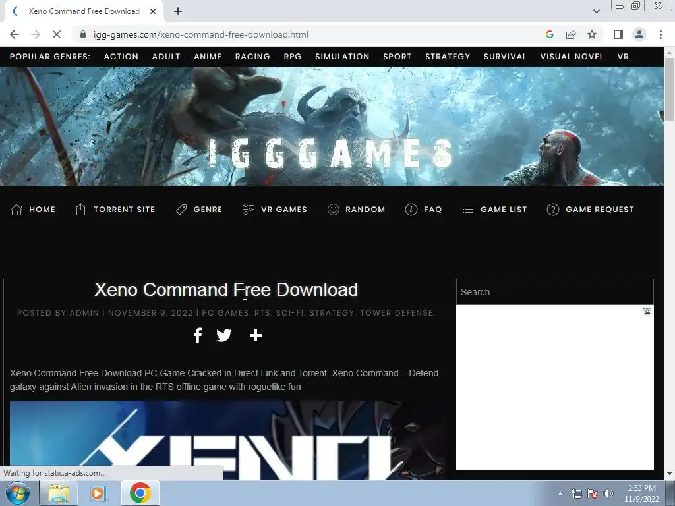Click the address bar URL
Image resolution: width=675 pixels, height=506 pixels.
[x=200, y=34]
